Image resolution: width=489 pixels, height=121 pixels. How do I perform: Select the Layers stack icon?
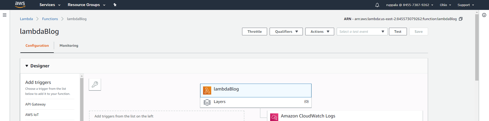point(207,102)
